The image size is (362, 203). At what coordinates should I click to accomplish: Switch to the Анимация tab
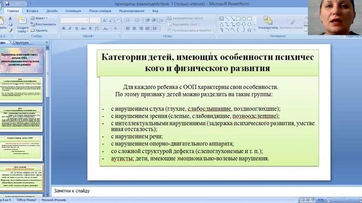(x=73, y=11)
